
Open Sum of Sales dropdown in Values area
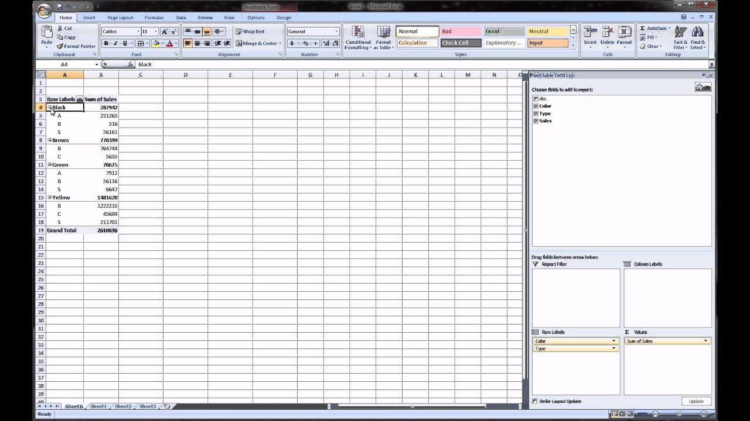705,341
